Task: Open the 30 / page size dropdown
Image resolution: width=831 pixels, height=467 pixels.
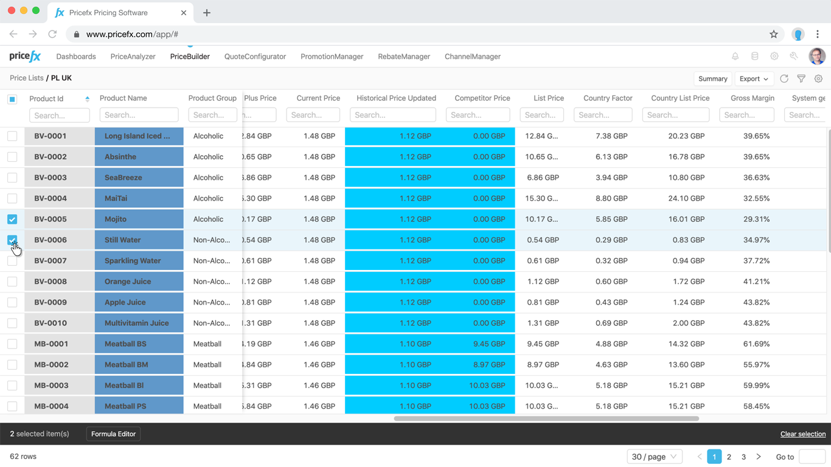Action: pyautogui.click(x=654, y=457)
